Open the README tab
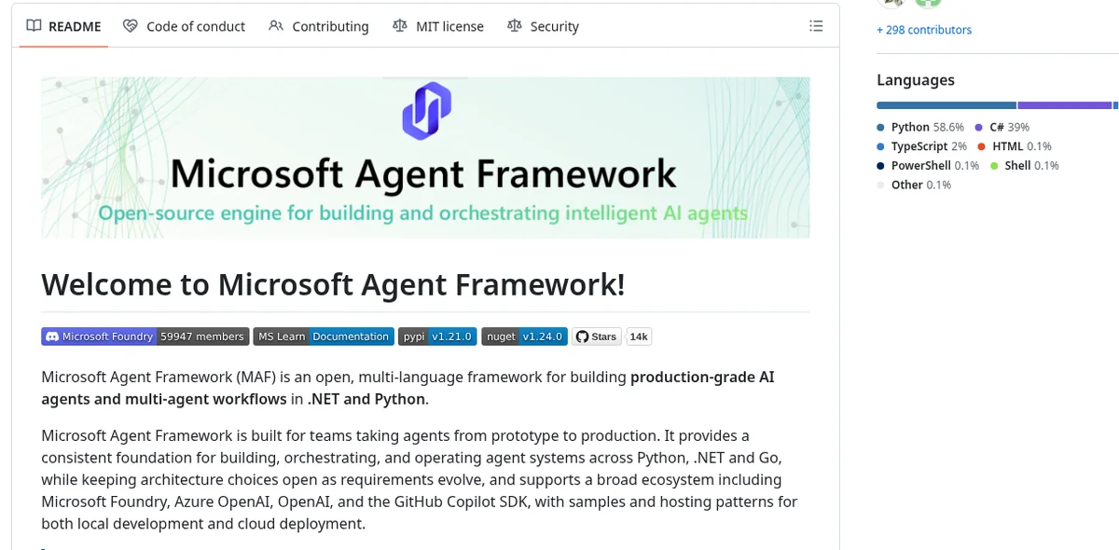This screenshot has width=1119, height=550. [63, 26]
